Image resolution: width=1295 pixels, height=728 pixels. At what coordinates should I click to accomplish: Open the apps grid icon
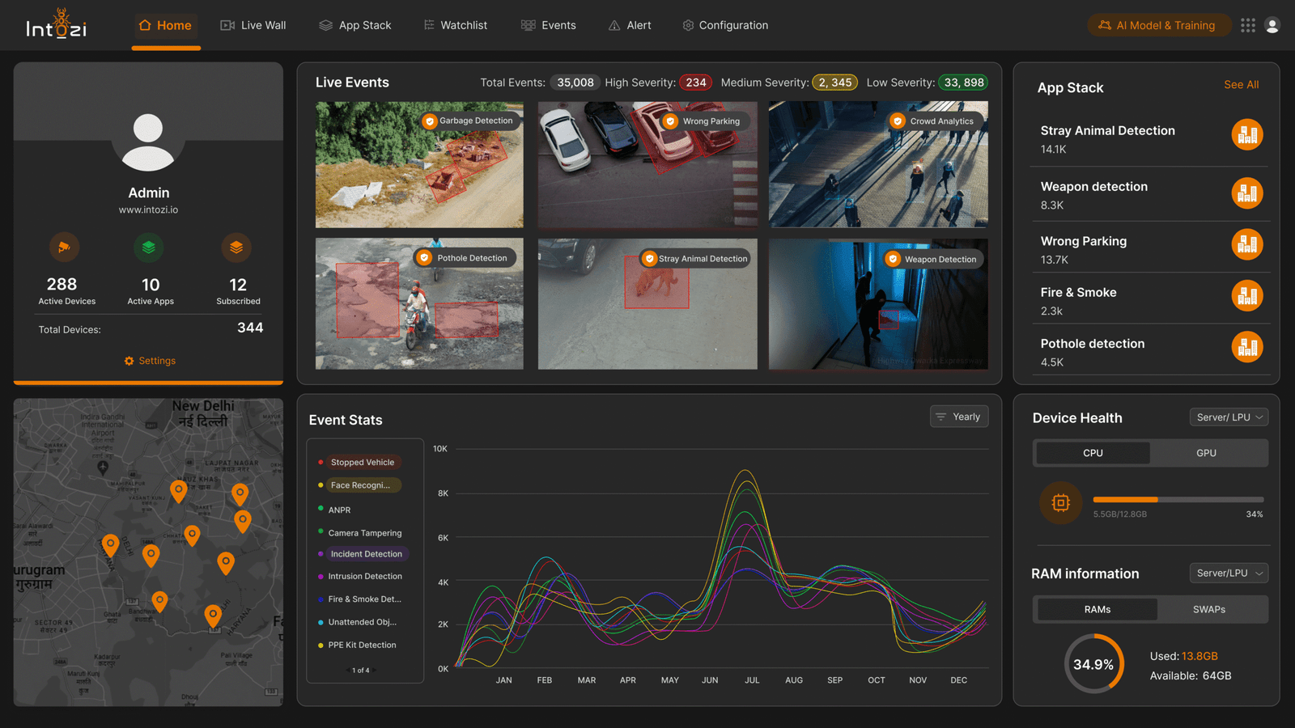(1247, 25)
